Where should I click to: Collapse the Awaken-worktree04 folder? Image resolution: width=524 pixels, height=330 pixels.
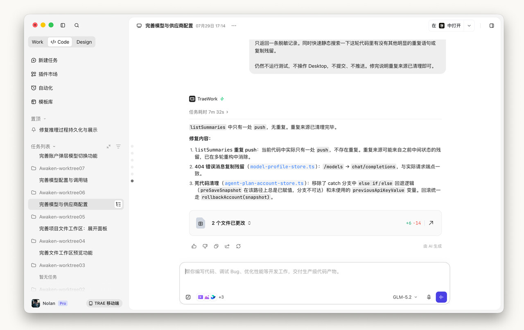tap(58, 241)
